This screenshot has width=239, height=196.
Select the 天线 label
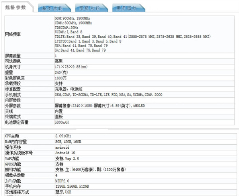(9, 111)
